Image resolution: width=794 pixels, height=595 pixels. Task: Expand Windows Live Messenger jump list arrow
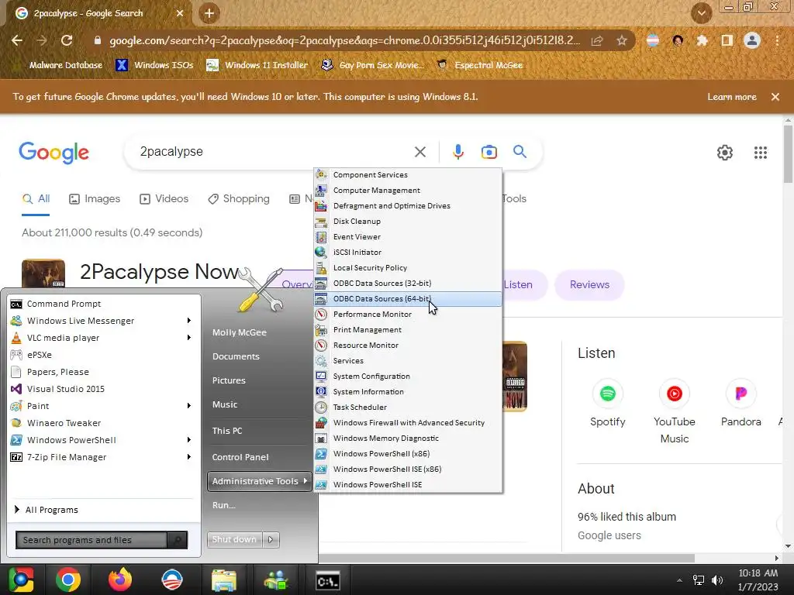tap(189, 321)
